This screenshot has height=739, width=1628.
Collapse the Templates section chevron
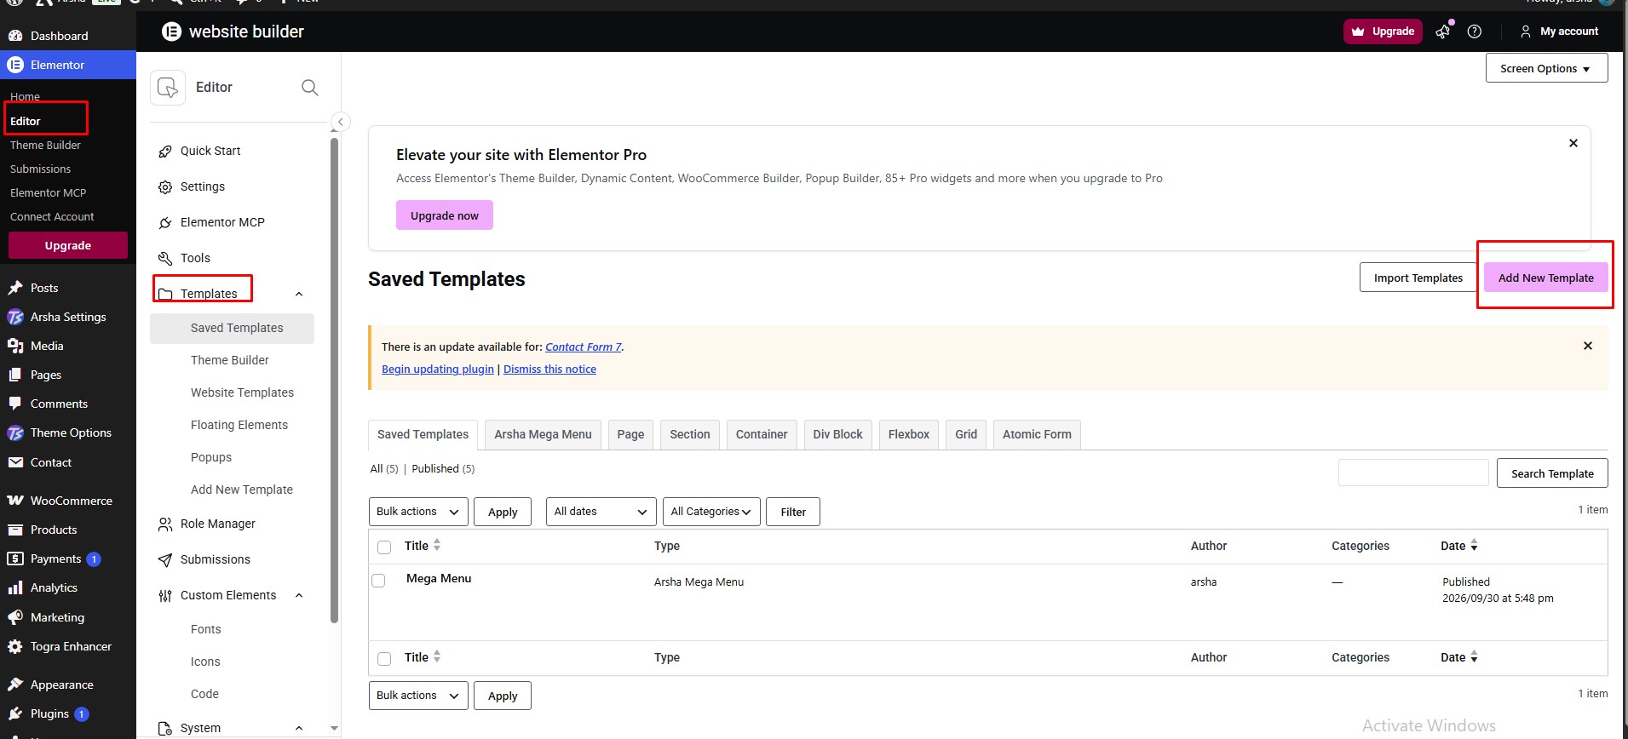point(299,295)
